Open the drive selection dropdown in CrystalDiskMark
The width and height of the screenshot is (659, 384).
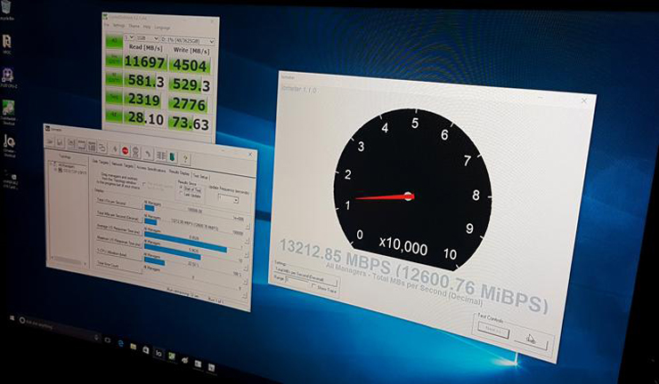pos(187,41)
